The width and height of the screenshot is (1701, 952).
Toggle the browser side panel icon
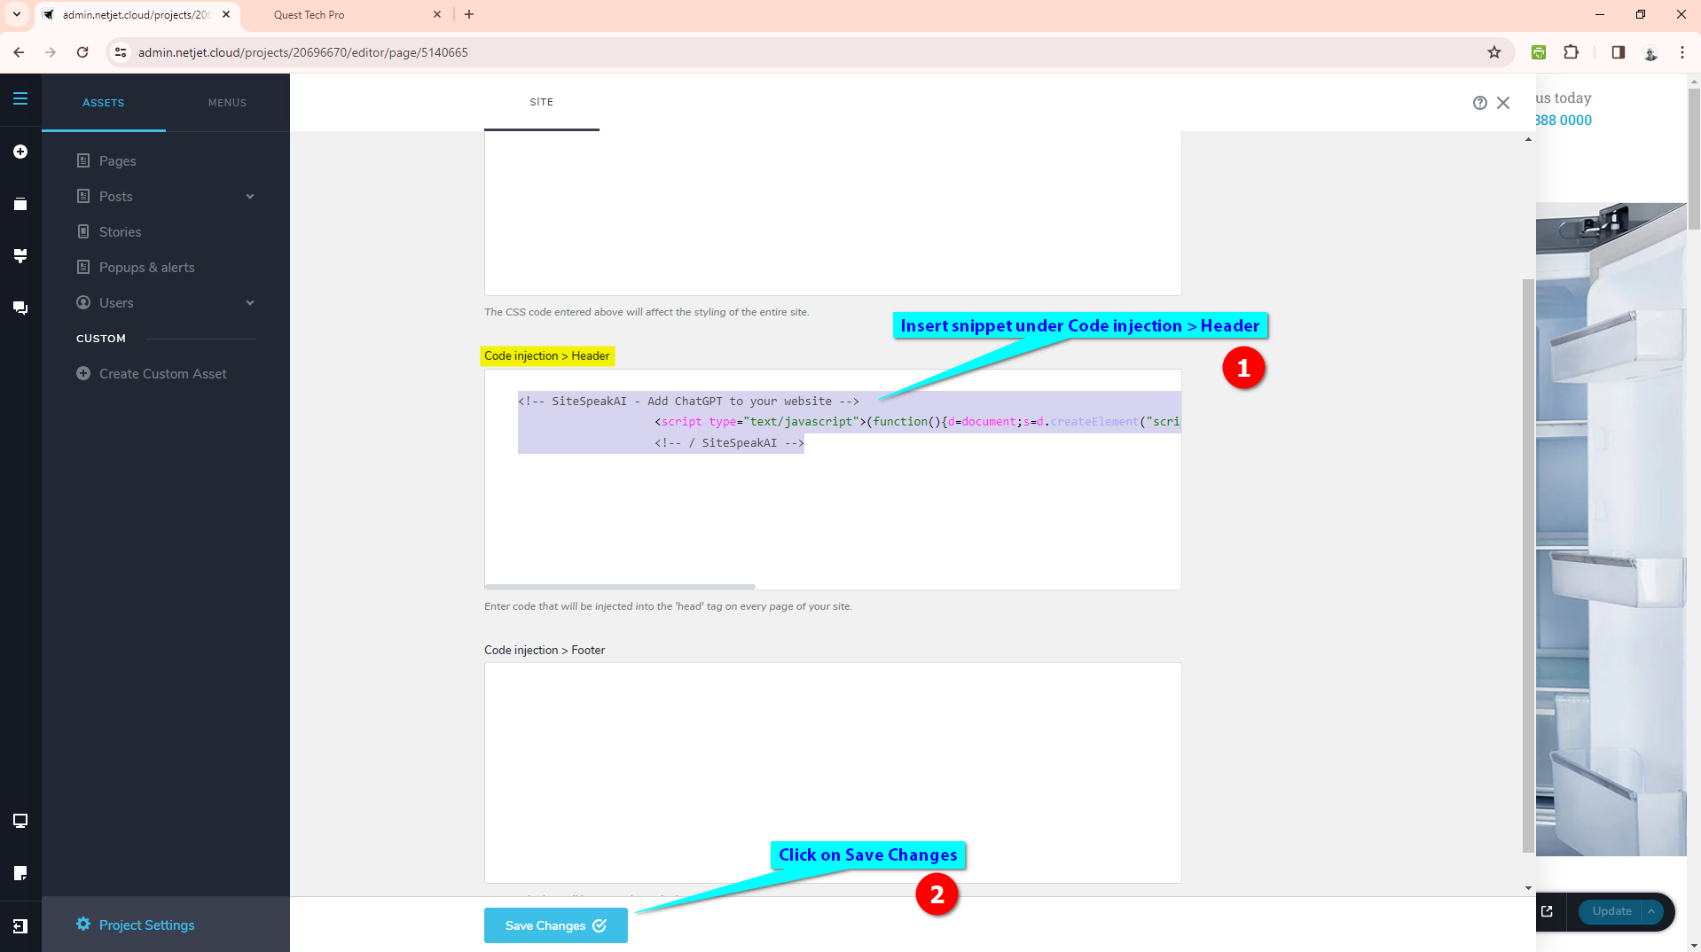click(x=1618, y=52)
